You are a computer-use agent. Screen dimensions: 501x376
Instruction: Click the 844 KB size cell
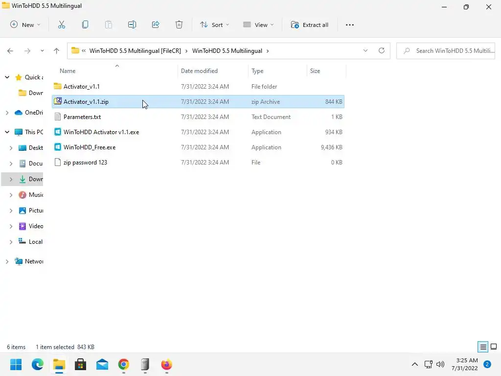pos(334,102)
